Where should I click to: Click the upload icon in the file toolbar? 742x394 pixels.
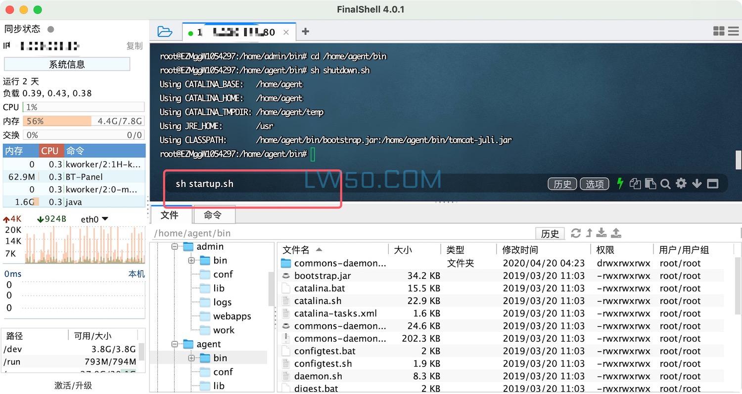(616, 233)
